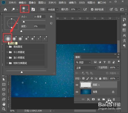The height and width of the screenshot is (113, 128).
Task: Open the 编辑(E) menu
Action: (x=23, y=3)
